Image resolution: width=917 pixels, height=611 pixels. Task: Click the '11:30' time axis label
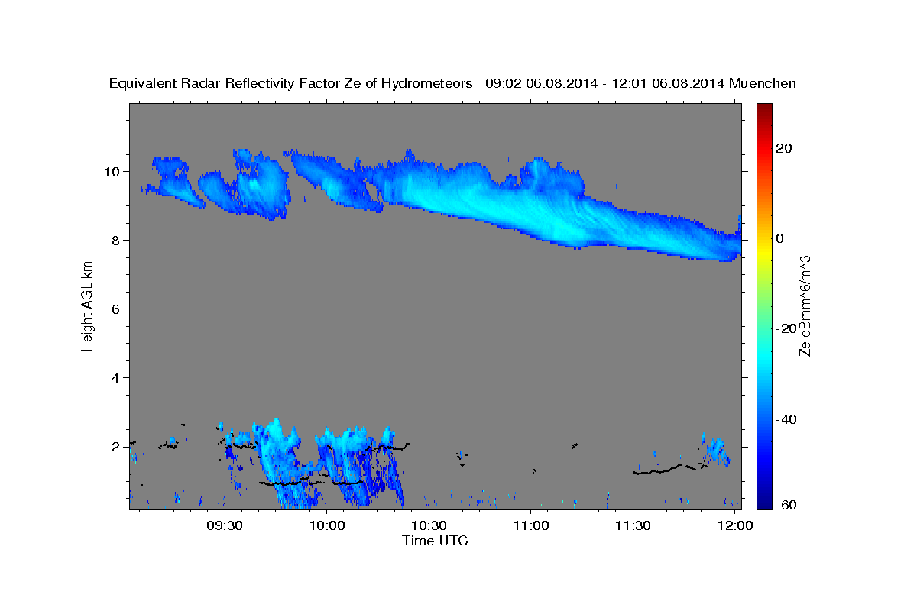tap(633, 526)
